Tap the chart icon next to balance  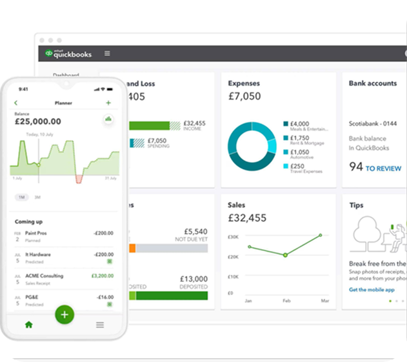pyautogui.click(x=108, y=119)
